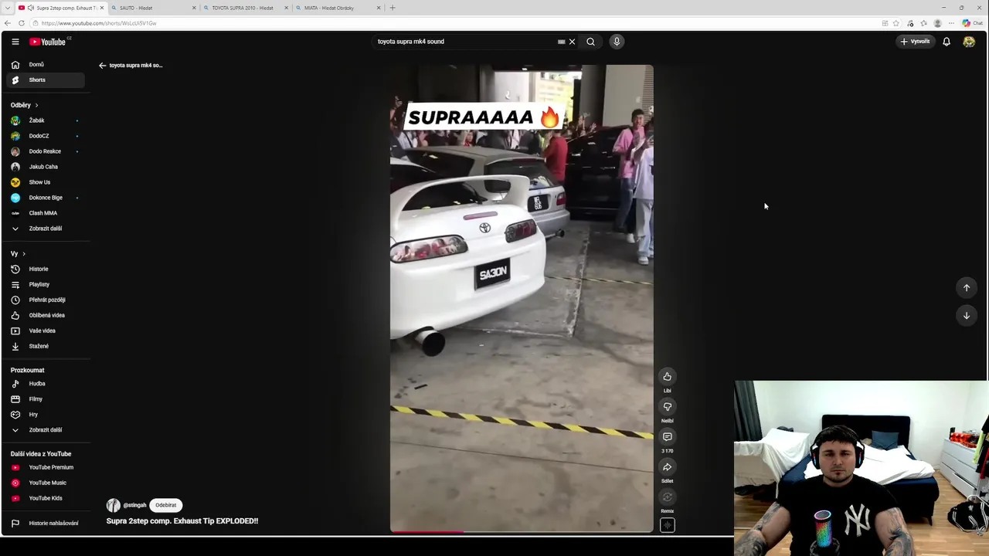Open Domů in the sidebar
989x556 pixels.
tap(46, 65)
